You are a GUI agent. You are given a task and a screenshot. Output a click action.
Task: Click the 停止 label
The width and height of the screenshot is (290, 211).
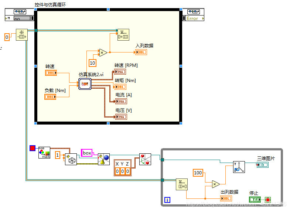(254, 193)
